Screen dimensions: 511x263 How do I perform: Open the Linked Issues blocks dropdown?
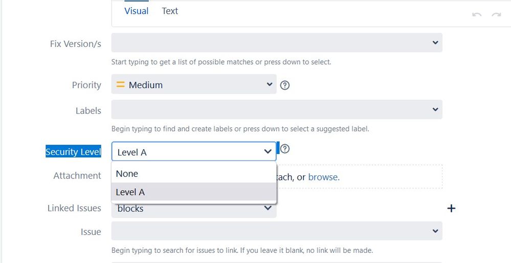click(193, 208)
